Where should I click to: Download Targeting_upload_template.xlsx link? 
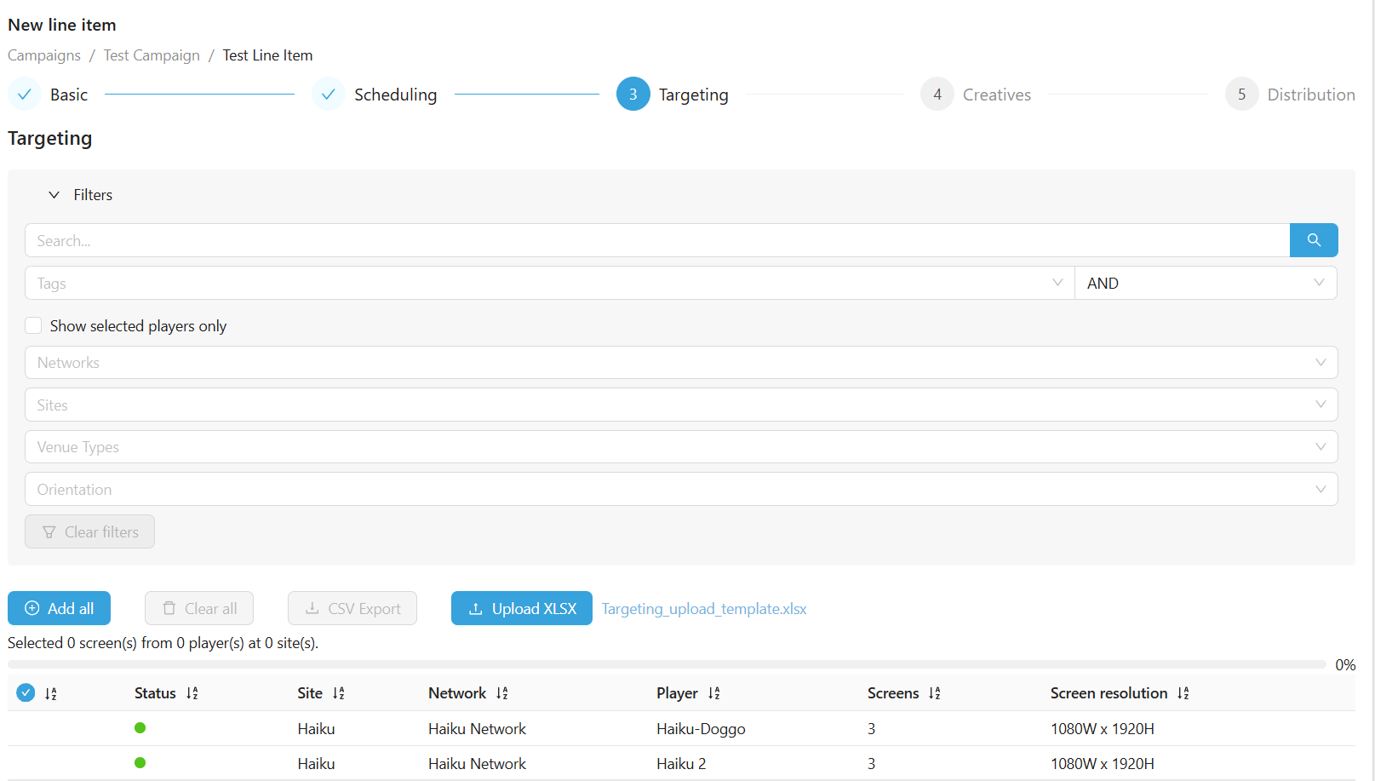(x=703, y=609)
